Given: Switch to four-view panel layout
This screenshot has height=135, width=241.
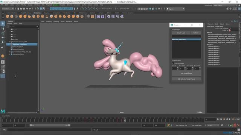Looking at the screenshot, I should pos(3,67).
